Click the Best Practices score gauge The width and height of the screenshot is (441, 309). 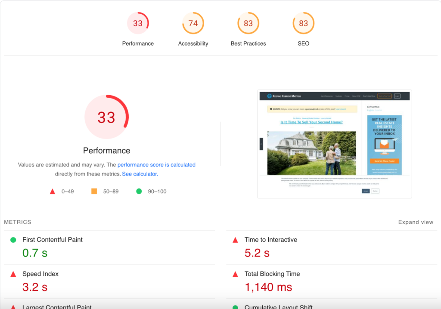pos(248,23)
